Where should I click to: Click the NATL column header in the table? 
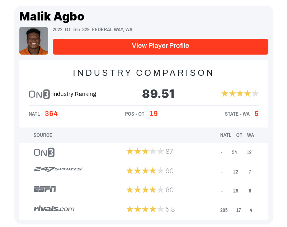tap(226, 135)
